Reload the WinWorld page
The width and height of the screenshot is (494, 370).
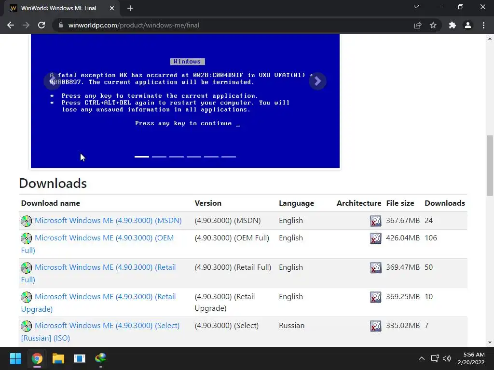click(41, 25)
